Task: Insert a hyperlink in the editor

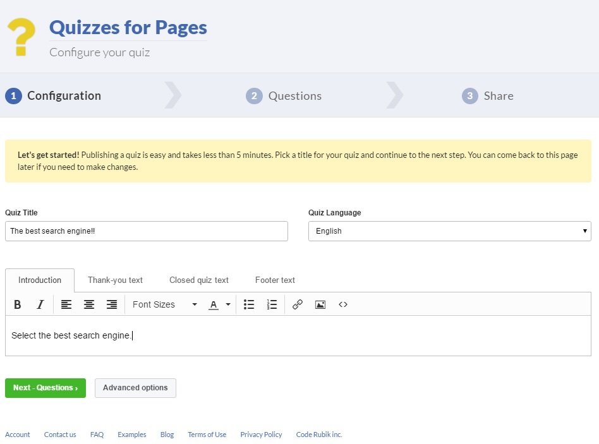Action: tap(297, 304)
